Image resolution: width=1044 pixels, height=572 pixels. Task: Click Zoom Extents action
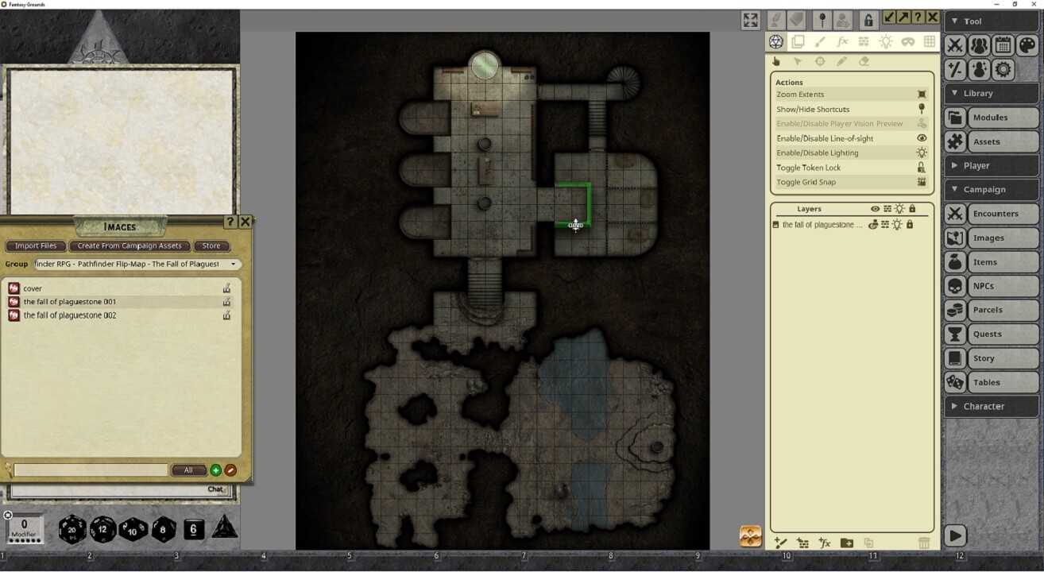(x=852, y=95)
